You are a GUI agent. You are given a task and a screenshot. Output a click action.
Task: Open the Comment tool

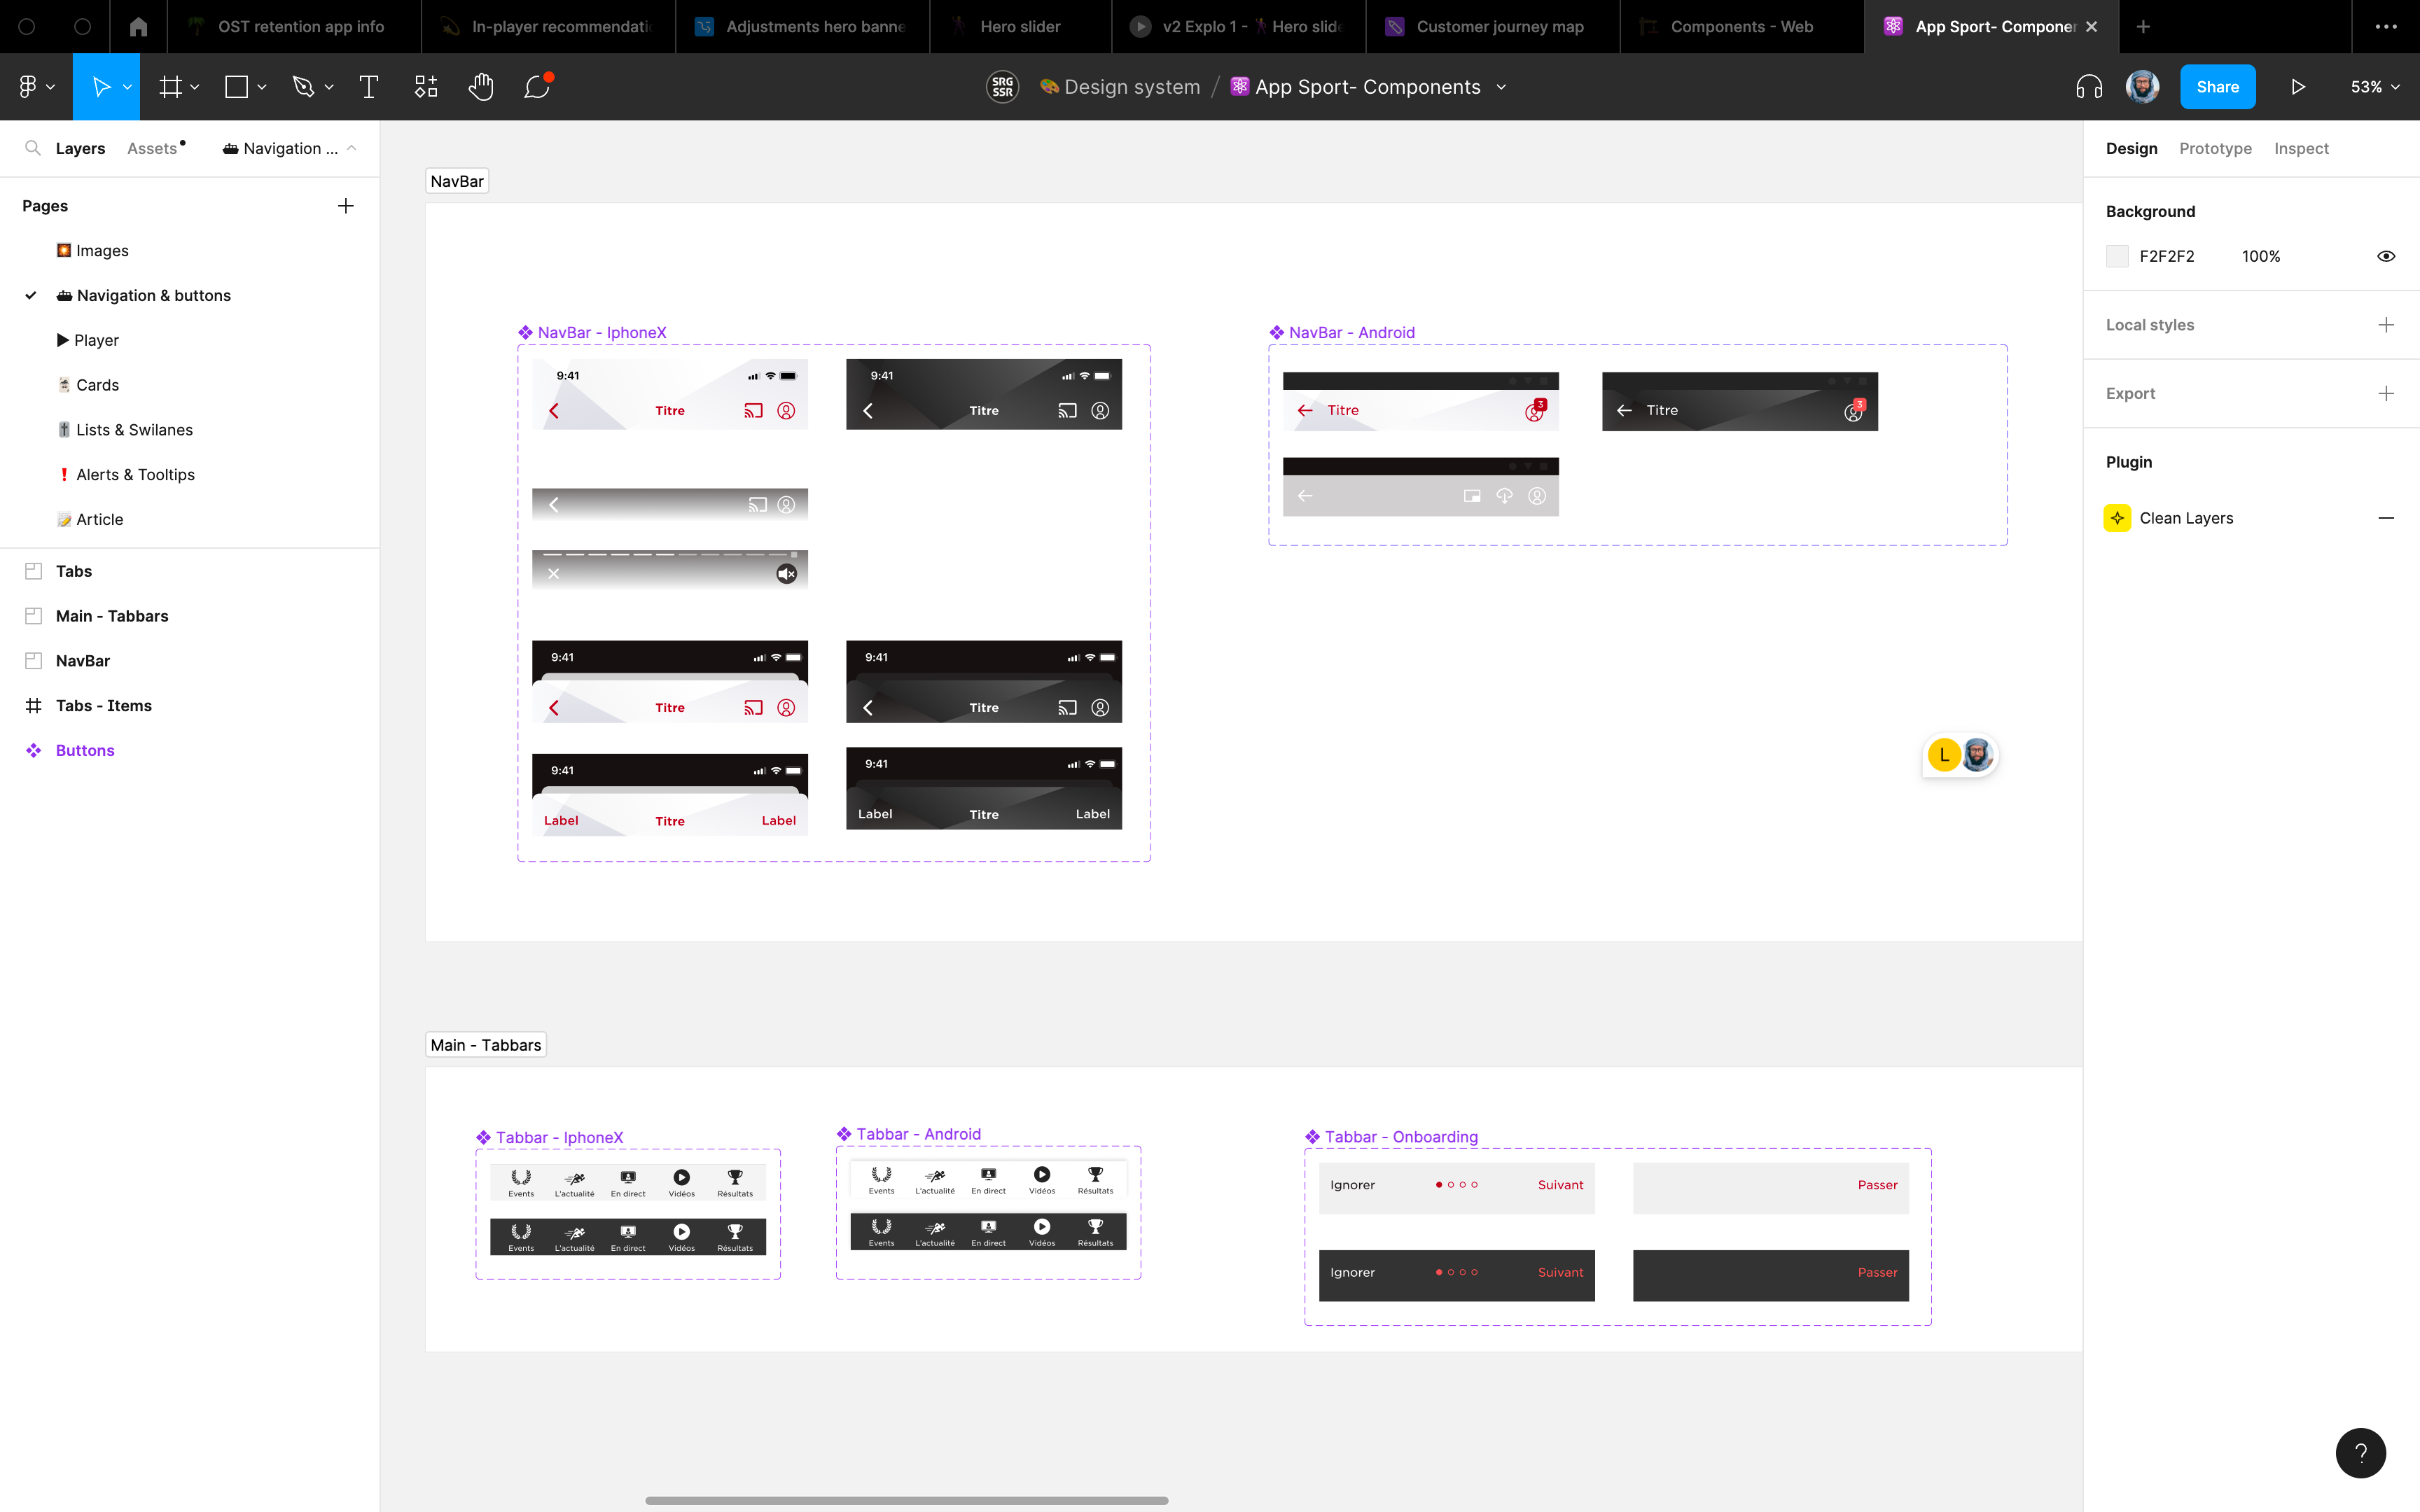[537, 87]
